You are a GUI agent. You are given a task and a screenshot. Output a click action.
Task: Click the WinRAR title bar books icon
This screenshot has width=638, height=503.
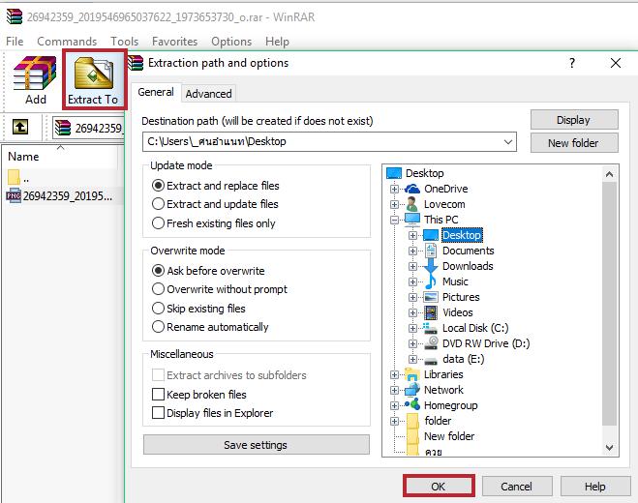click(x=15, y=16)
